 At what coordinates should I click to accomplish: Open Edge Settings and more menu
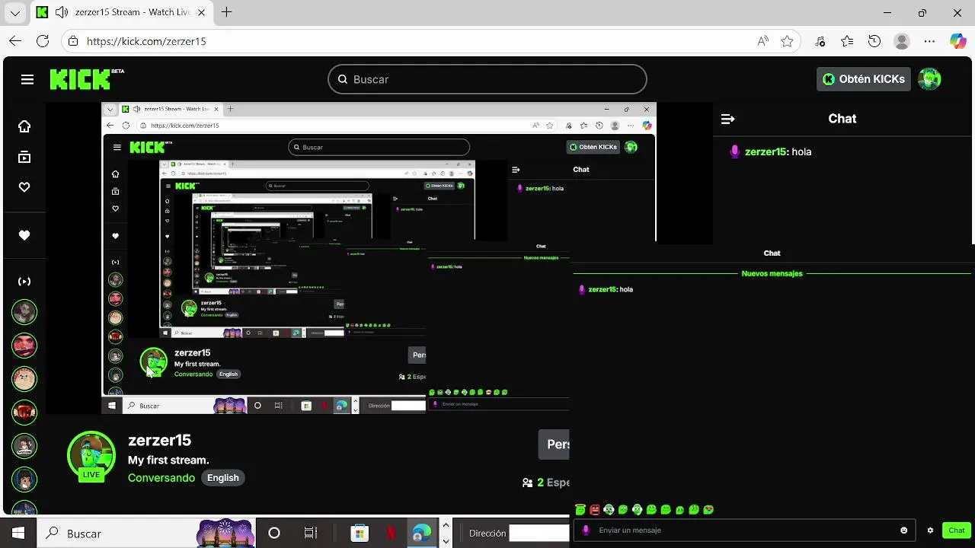click(929, 41)
